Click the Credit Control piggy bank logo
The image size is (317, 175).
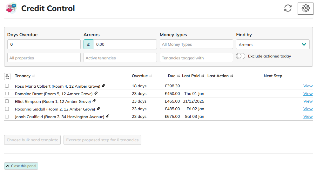coord(12,8)
